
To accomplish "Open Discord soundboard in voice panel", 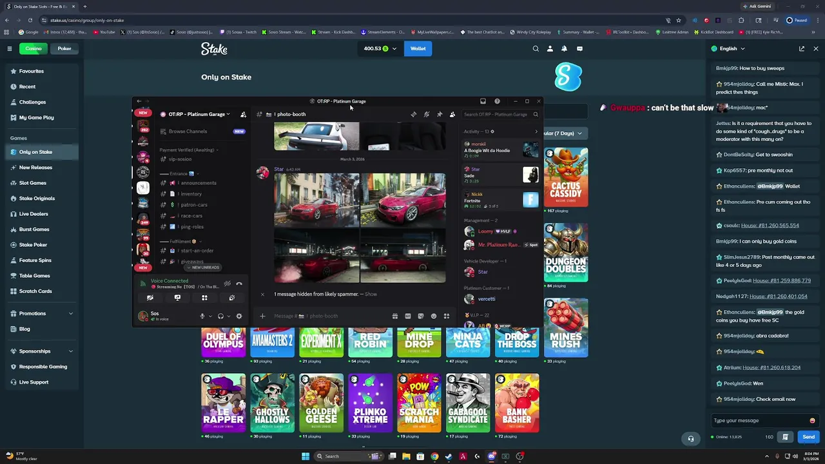I will tap(232, 298).
